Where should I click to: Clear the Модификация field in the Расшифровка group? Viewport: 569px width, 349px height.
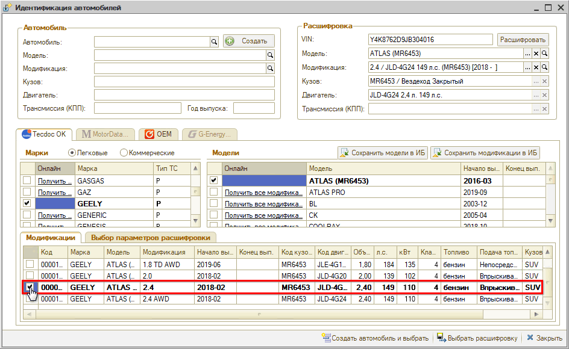coord(536,67)
